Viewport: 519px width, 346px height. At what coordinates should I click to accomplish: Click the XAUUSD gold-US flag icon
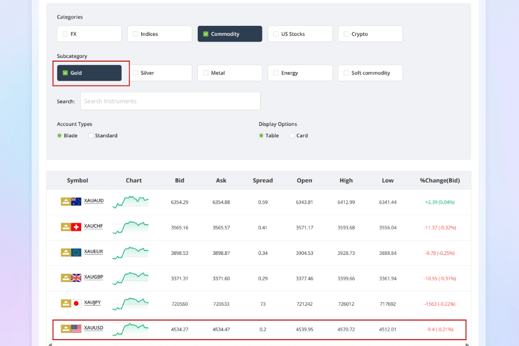point(71,329)
